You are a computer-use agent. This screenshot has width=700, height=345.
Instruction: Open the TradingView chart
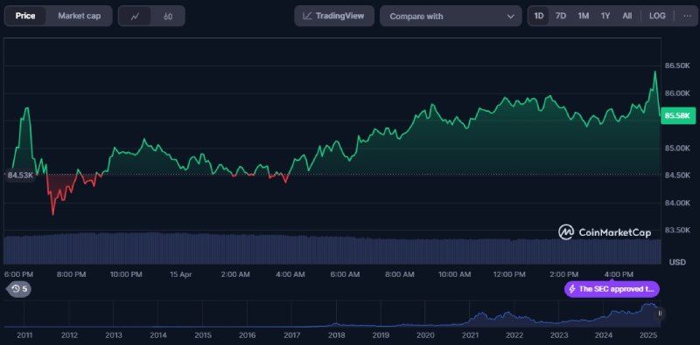[x=334, y=16]
